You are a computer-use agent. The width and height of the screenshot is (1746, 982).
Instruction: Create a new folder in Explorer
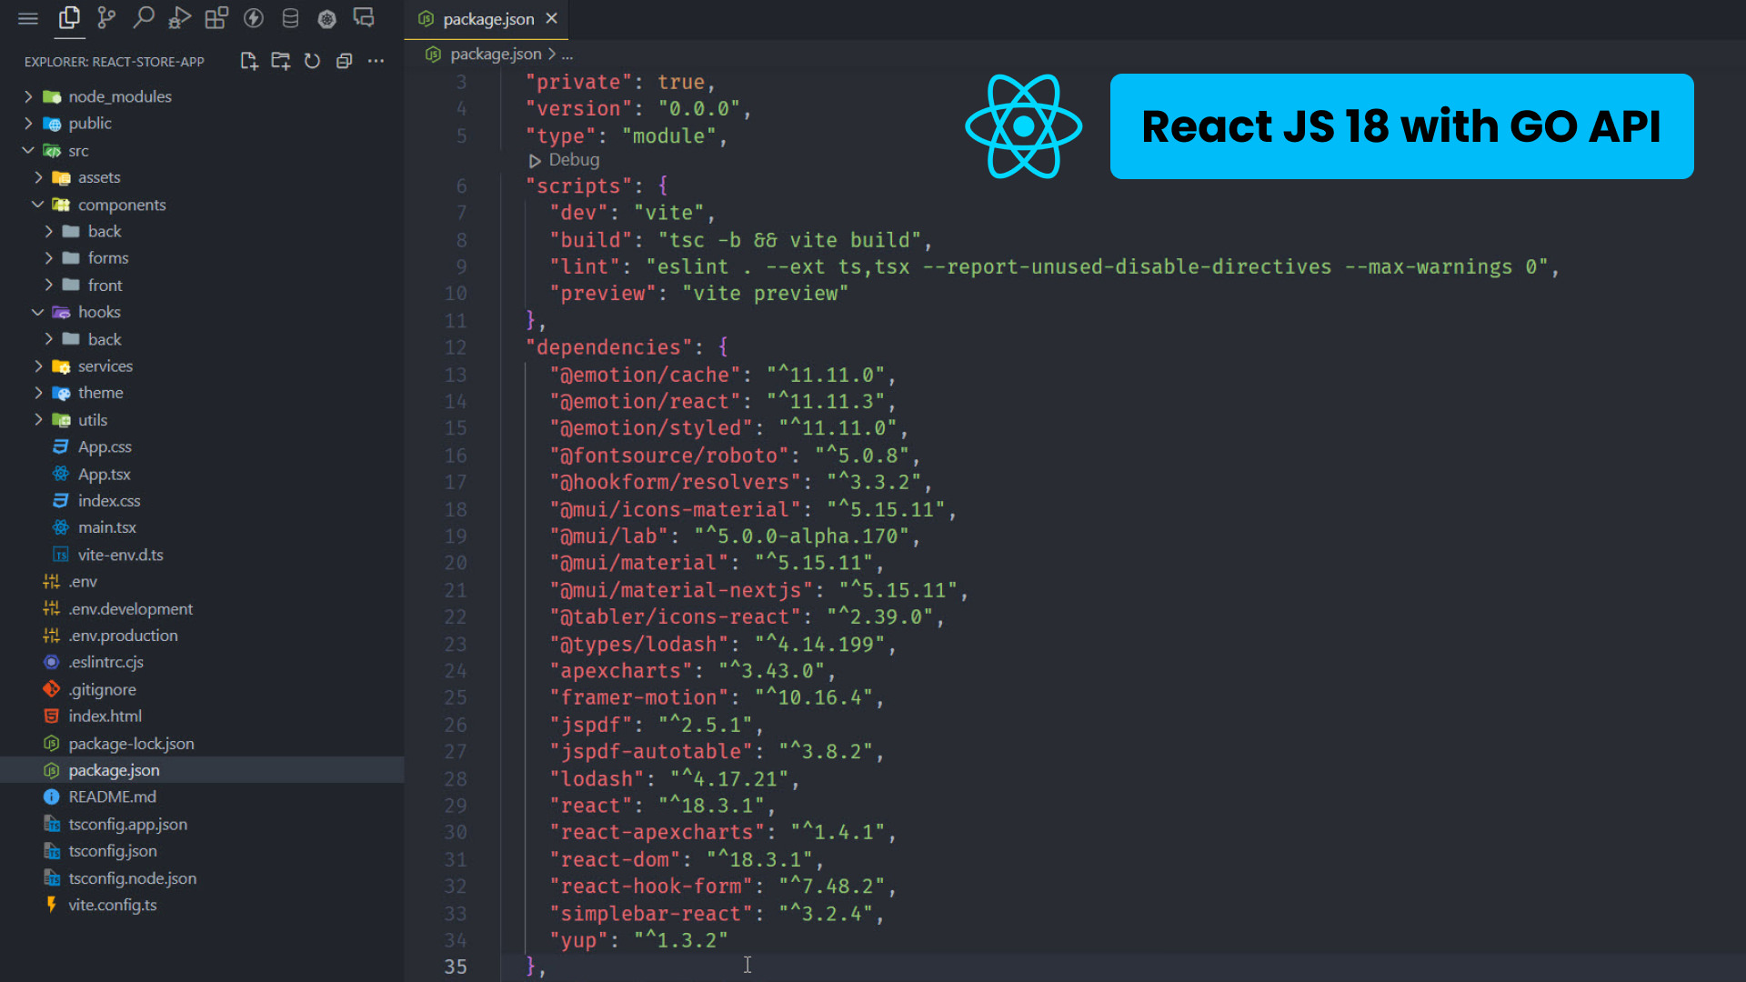280,61
